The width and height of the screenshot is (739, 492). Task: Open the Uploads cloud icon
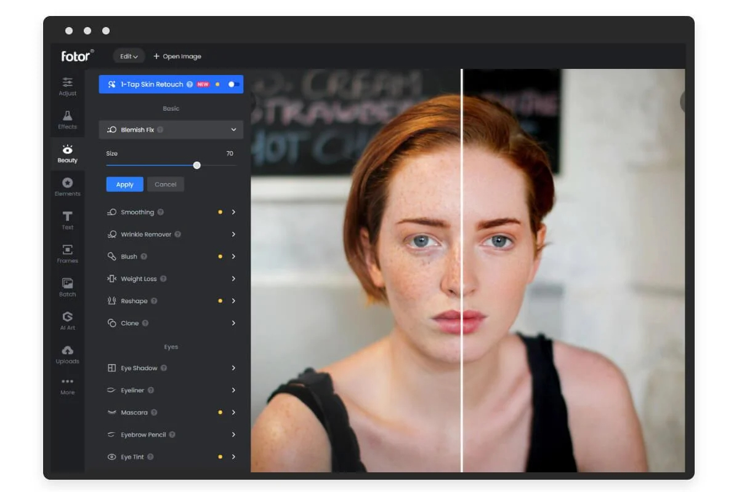[68, 354]
